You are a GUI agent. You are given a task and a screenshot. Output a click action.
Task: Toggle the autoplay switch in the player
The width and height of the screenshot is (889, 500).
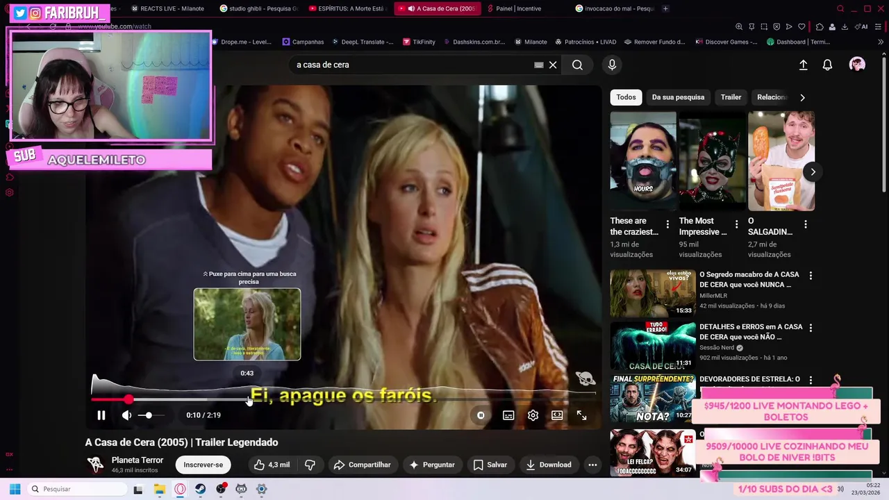[481, 415]
